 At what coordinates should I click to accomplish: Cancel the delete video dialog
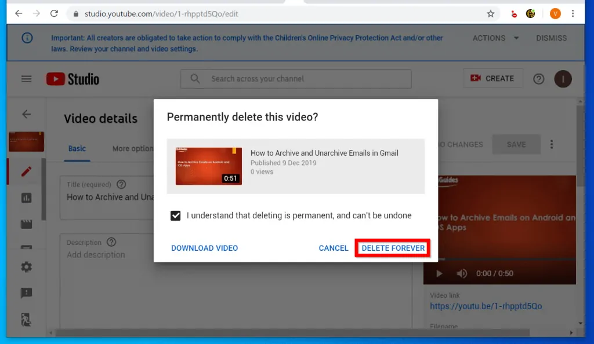click(x=334, y=248)
